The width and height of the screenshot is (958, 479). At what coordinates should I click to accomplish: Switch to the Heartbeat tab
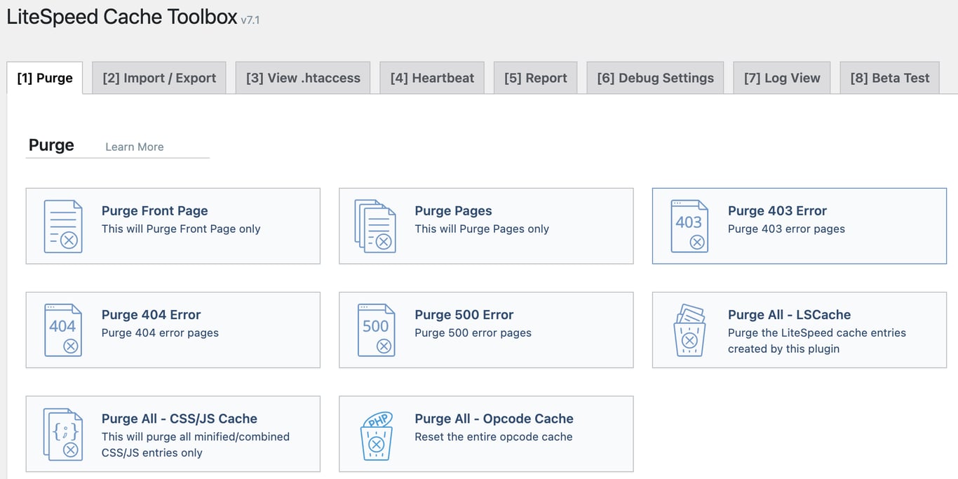click(432, 77)
